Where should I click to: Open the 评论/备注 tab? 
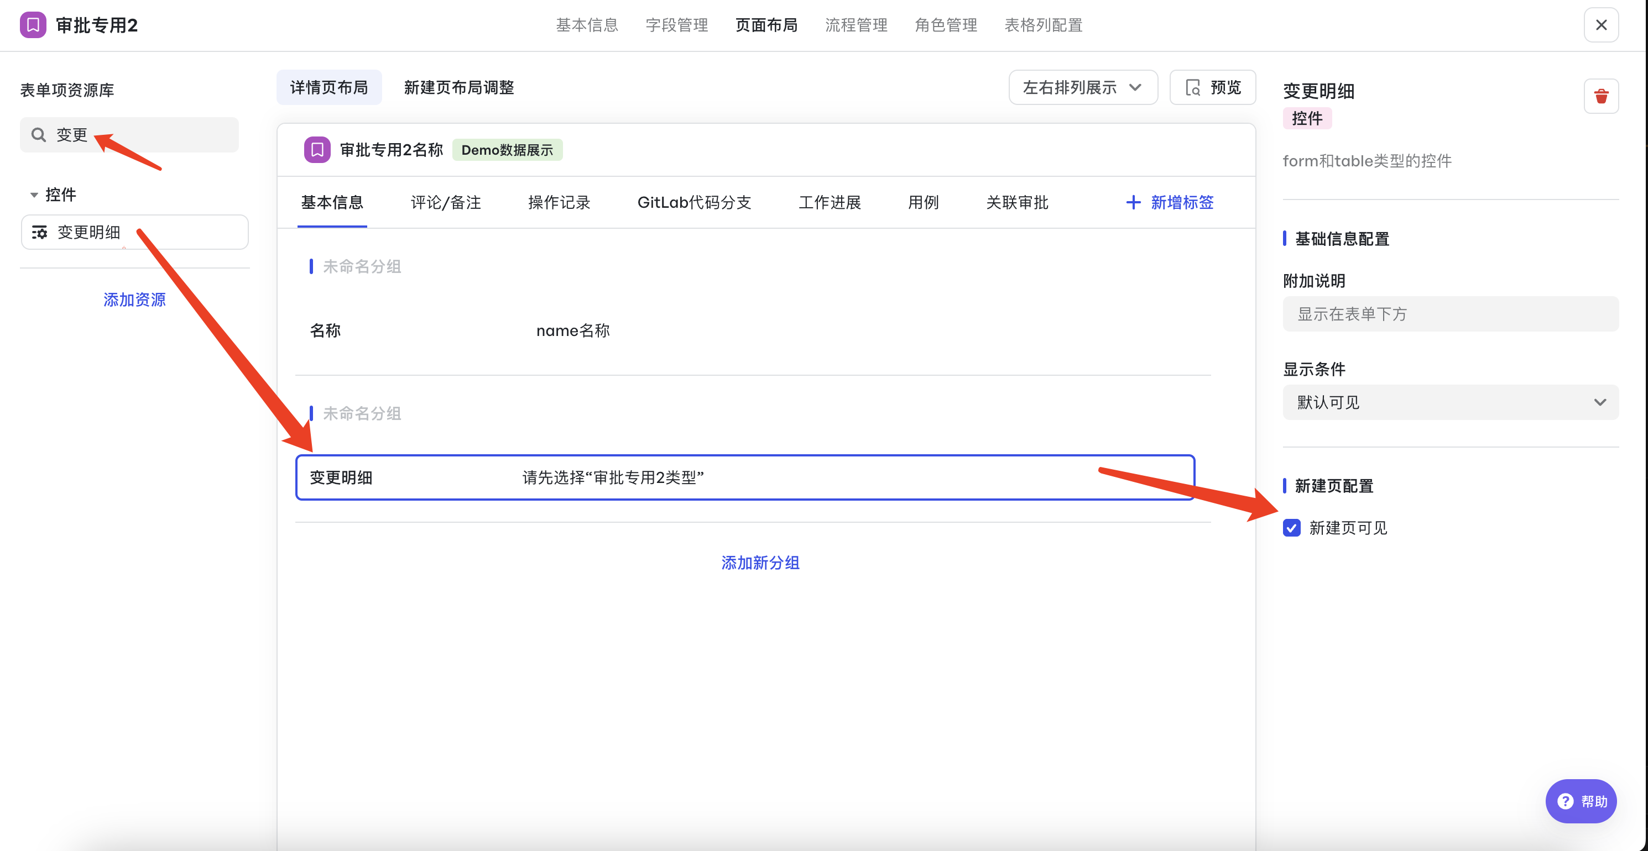tap(446, 203)
